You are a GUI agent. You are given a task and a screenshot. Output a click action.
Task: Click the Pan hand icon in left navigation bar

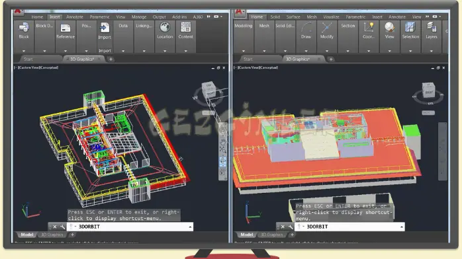(x=223, y=141)
